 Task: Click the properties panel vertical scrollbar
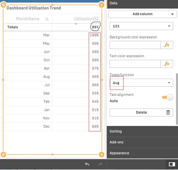[x=177, y=99]
